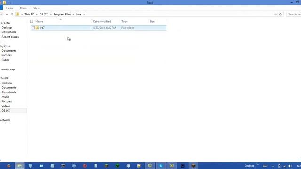Click the Search Java input field
Screen dimensions: 301x169
pos(293,15)
